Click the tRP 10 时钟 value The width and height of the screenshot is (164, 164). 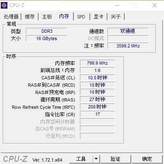click(98, 92)
